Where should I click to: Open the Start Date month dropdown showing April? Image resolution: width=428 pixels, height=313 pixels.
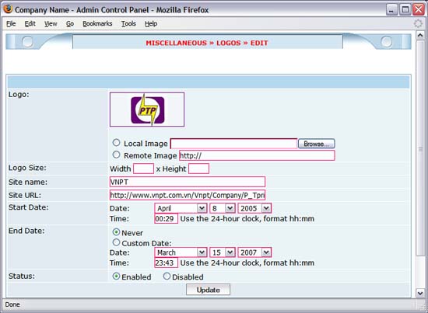(181, 208)
